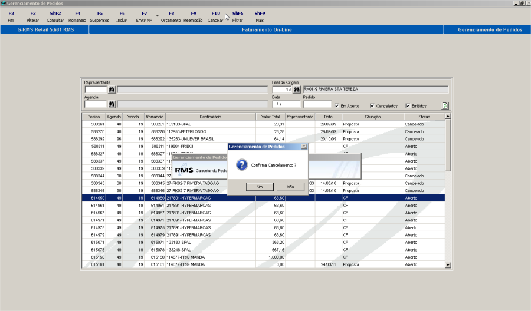Select order row 615078 133248-SPAL

pos(263,250)
